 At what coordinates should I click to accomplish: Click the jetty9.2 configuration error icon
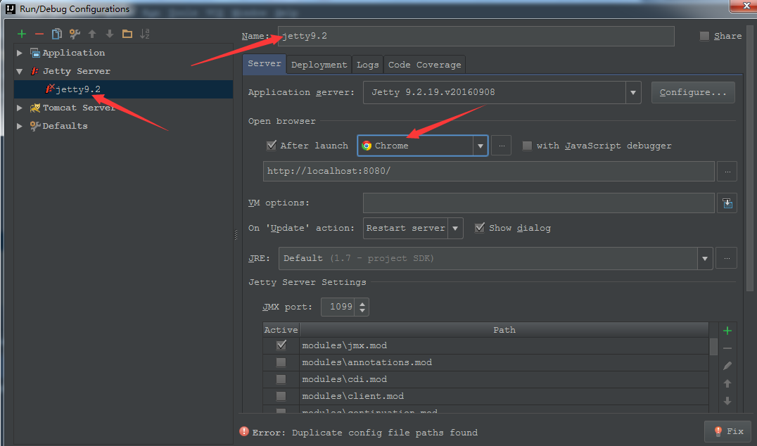point(49,89)
